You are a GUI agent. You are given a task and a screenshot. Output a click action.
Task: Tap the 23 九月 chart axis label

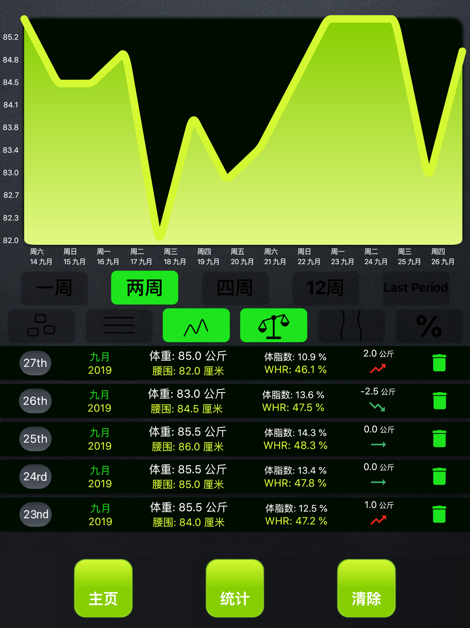pyautogui.click(x=342, y=262)
